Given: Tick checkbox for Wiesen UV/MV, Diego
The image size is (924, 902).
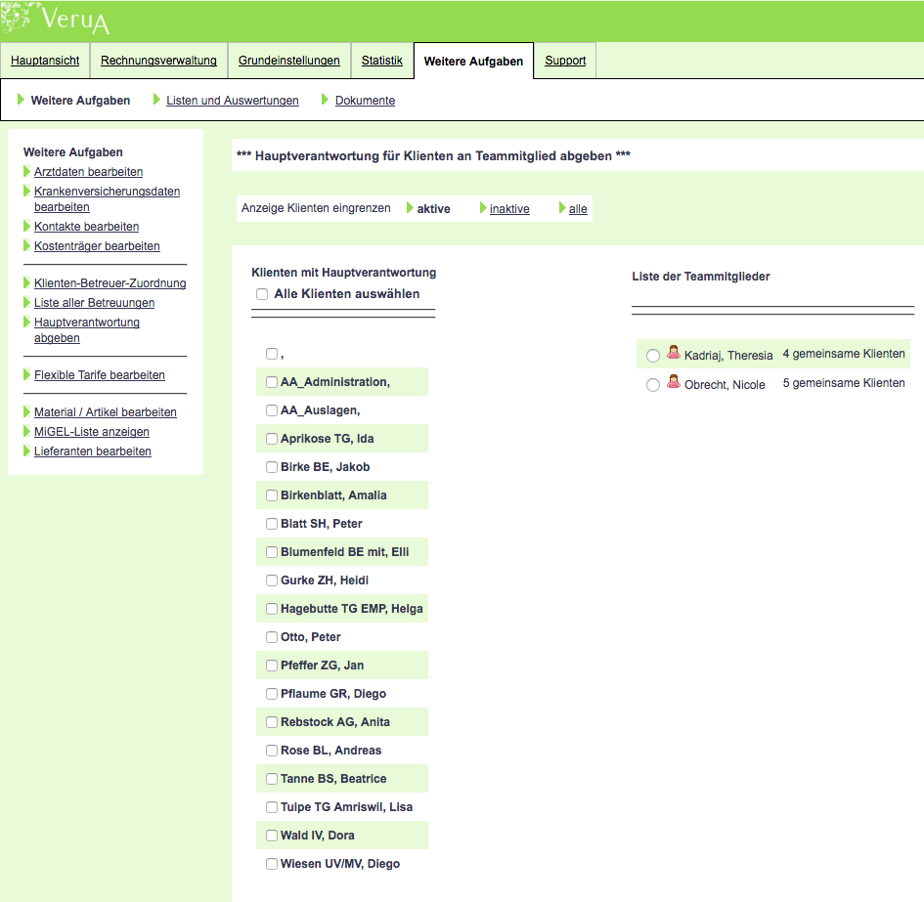Looking at the screenshot, I should (x=272, y=864).
